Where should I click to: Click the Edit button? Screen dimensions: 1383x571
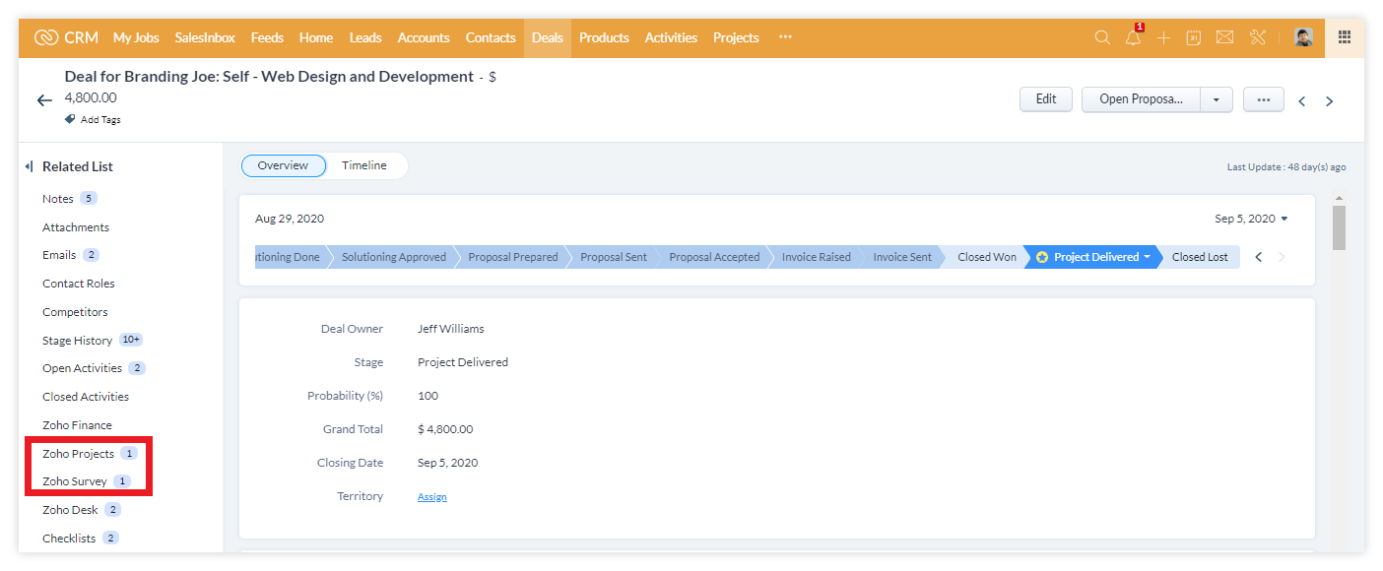click(1046, 99)
